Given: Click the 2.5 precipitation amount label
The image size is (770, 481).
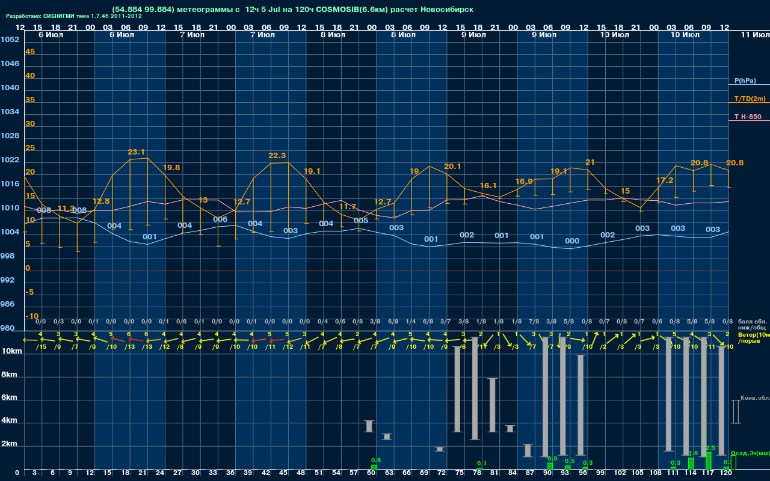Looking at the screenshot, I should [710, 447].
